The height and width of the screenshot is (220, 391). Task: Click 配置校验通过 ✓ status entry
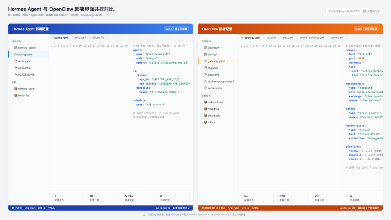coord(181,208)
